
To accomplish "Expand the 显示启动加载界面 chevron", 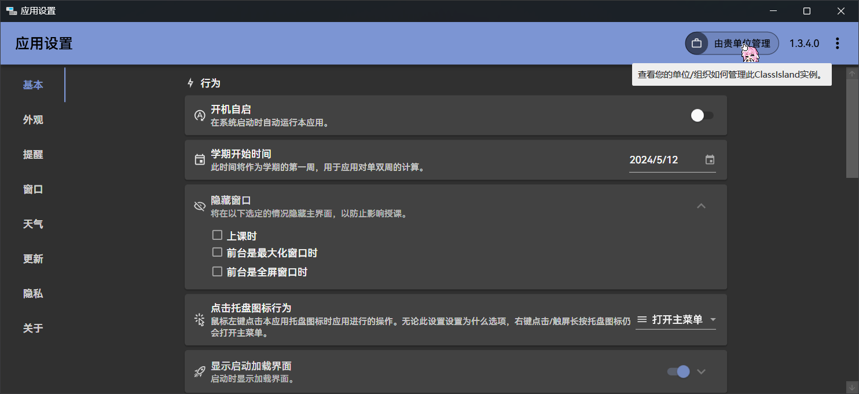I will point(701,371).
